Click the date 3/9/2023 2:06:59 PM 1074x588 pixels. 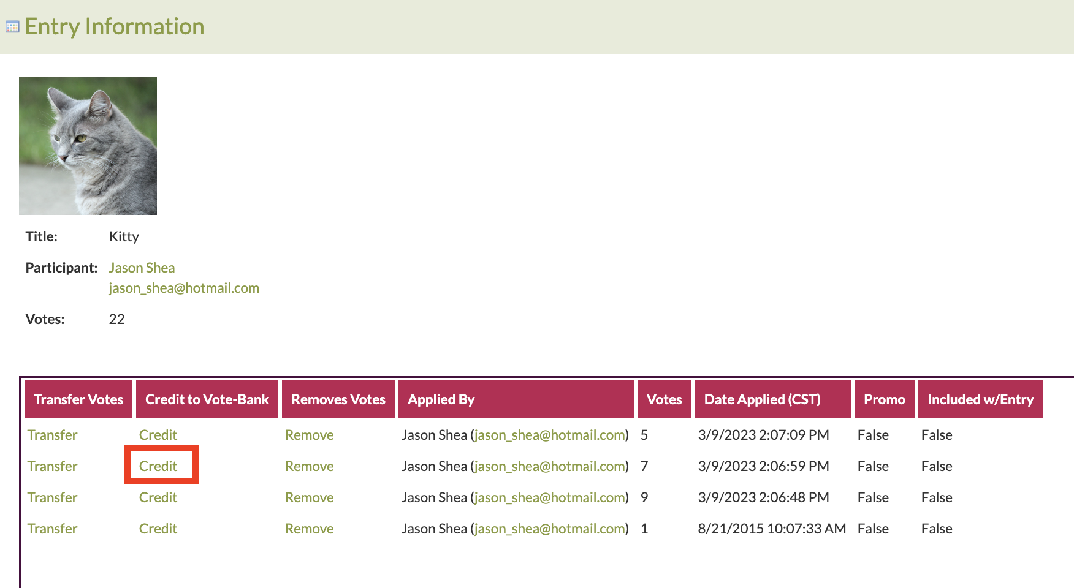(x=763, y=466)
